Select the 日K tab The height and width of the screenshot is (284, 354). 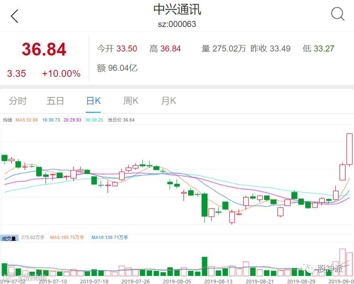pos(93,101)
